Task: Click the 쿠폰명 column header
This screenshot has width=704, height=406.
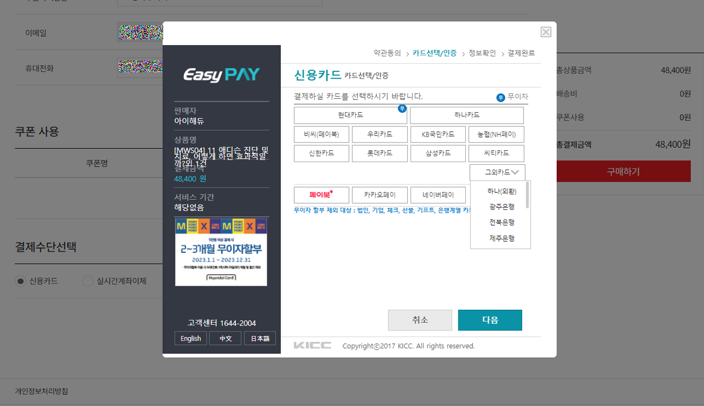Action: click(x=97, y=163)
